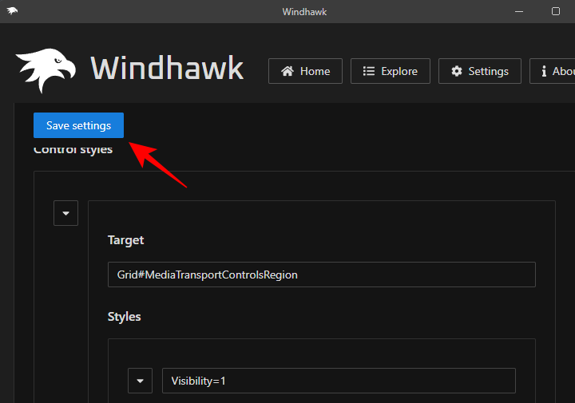Click the Control styles heading
The height and width of the screenshot is (403, 575).
73,150
